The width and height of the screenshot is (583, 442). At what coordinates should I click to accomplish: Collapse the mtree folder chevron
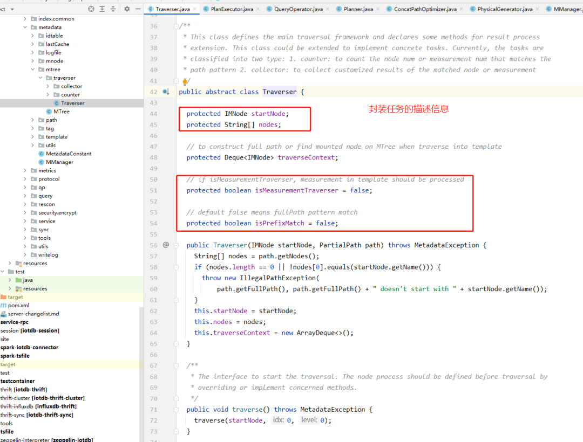point(33,70)
